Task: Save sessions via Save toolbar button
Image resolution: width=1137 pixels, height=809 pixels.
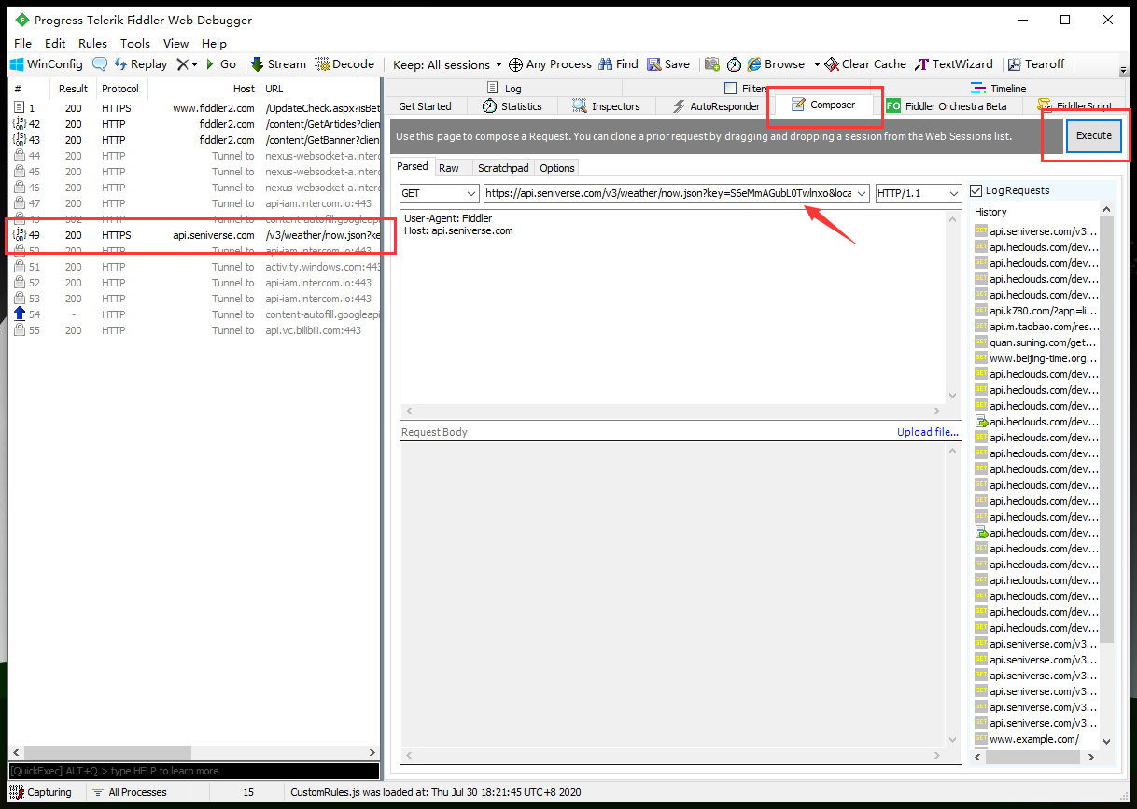Action: [x=667, y=64]
